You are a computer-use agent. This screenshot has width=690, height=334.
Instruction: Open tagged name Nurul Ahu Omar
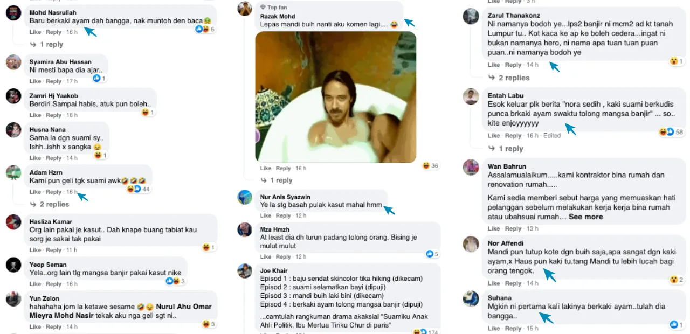[x=183, y=307]
